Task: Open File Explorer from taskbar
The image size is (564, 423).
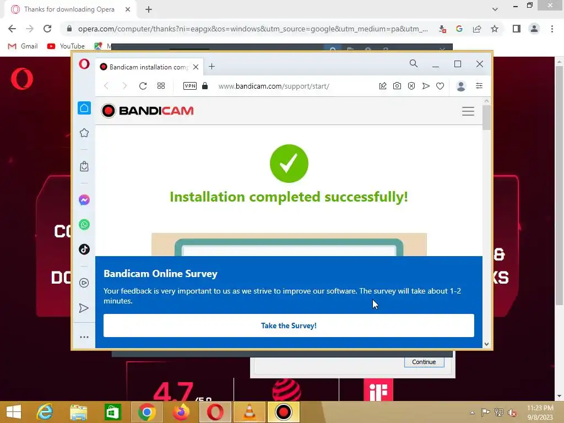Action: (78, 412)
